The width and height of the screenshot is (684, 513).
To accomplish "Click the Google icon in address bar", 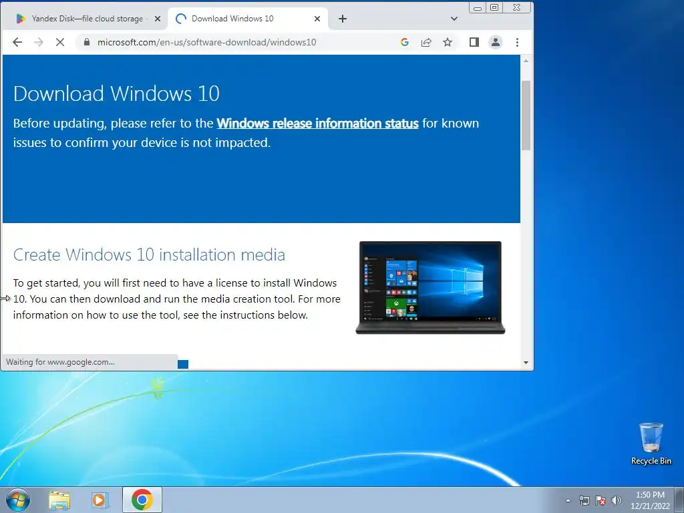I will 404,42.
